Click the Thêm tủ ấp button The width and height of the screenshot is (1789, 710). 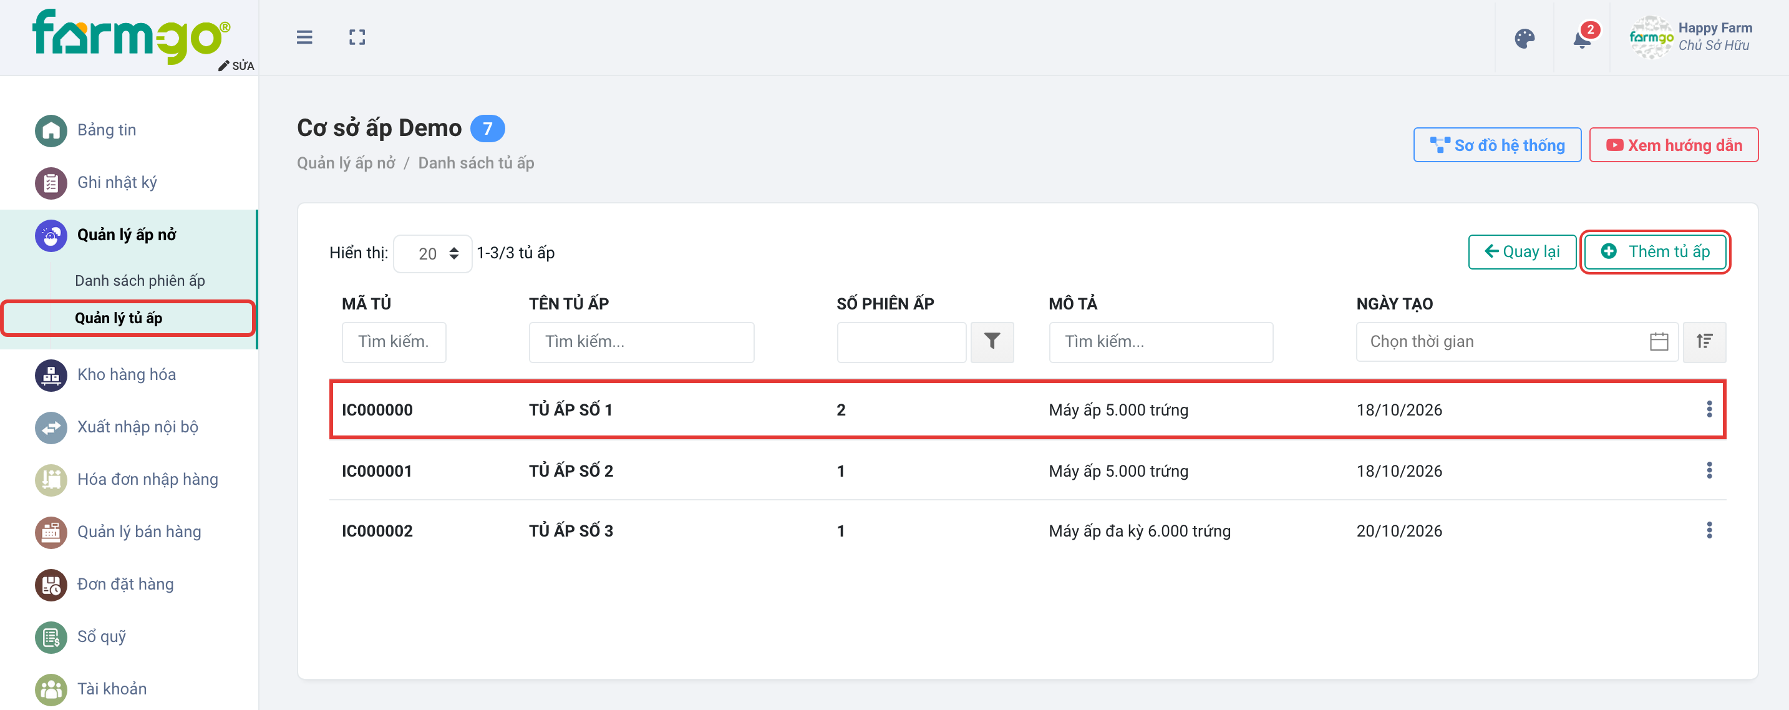(x=1655, y=251)
